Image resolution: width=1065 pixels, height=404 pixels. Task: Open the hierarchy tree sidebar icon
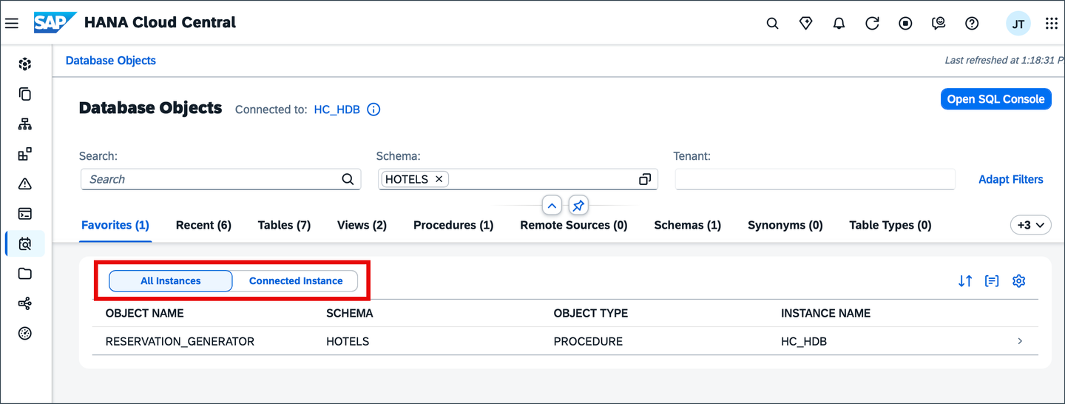pos(25,124)
